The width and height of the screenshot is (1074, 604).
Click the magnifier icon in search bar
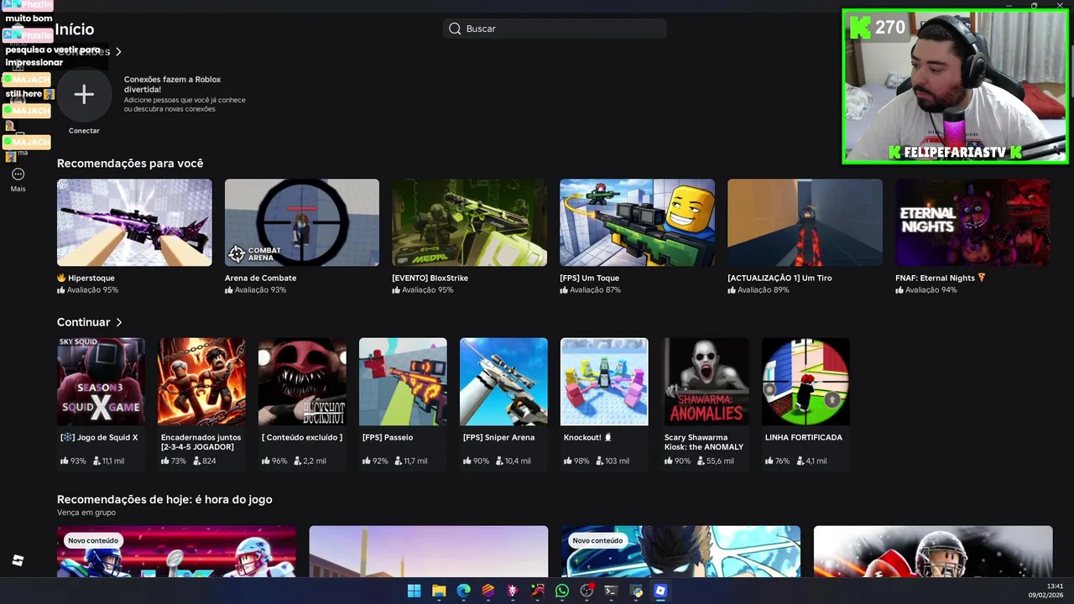coord(455,29)
